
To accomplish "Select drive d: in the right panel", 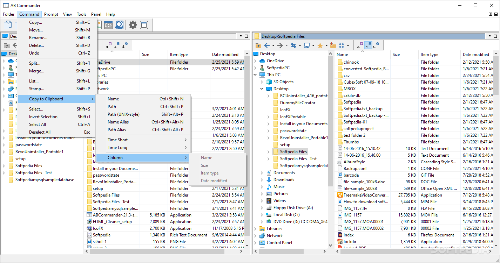I will click(x=376, y=45).
